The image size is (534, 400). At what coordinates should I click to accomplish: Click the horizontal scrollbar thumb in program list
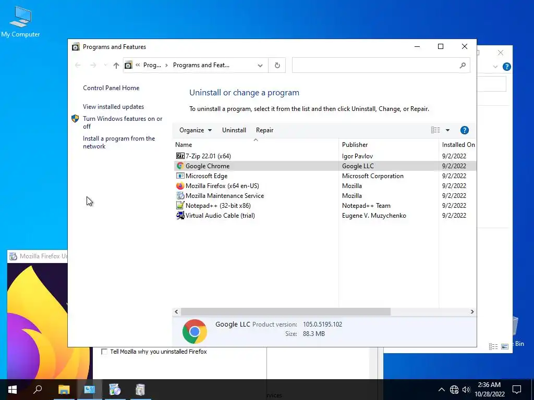tap(286, 311)
